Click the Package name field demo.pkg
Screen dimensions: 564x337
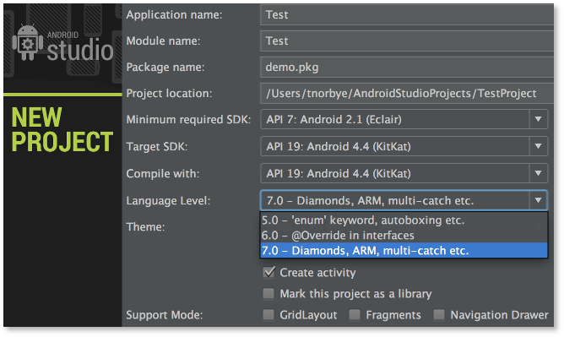point(407,68)
